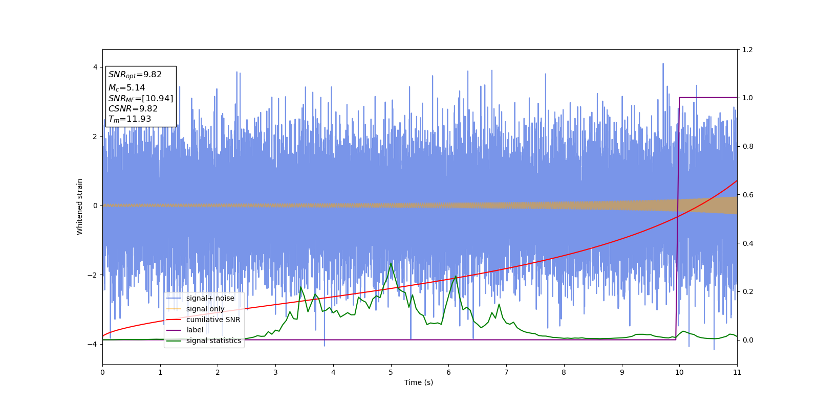Click the Tm=11.93 annotation text
The width and height of the screenshot is (819, 409).
[130, 119]
